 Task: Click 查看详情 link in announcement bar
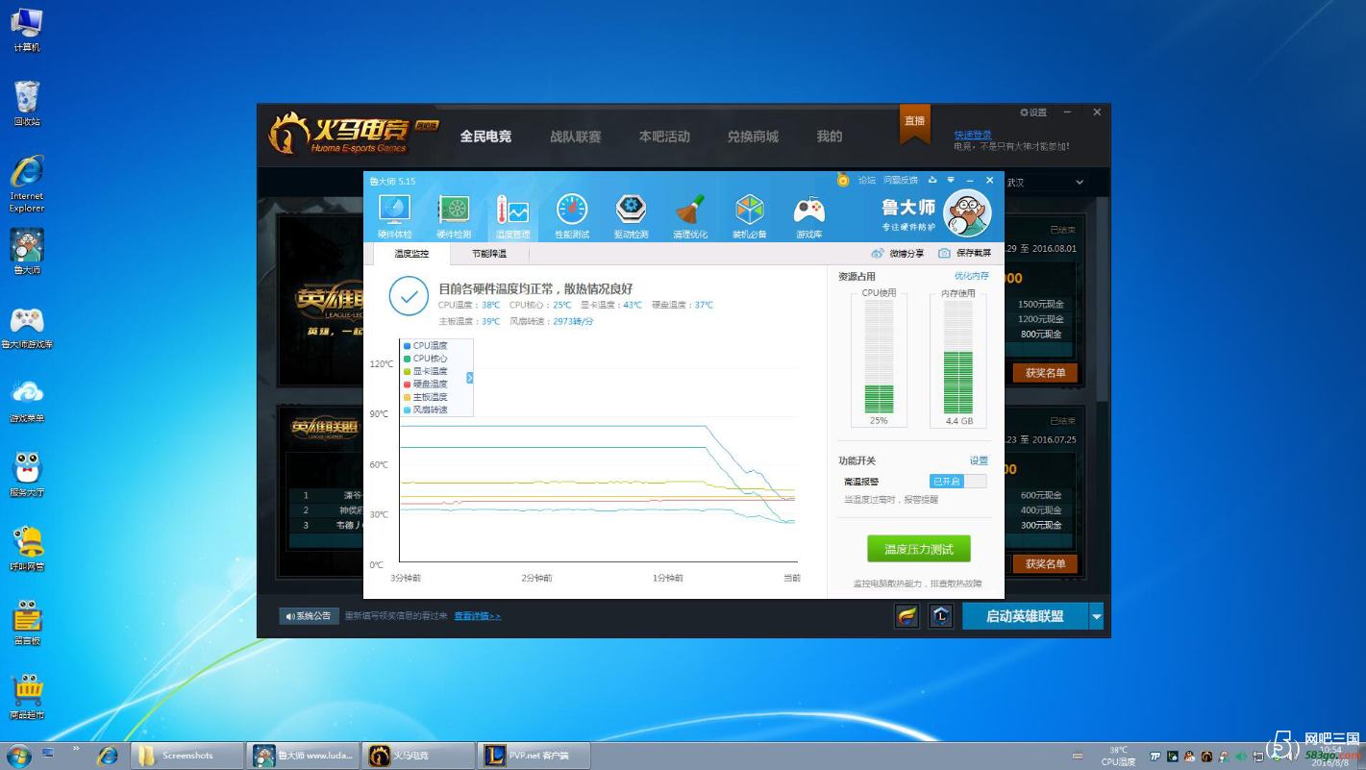click(x=478, y=616)
